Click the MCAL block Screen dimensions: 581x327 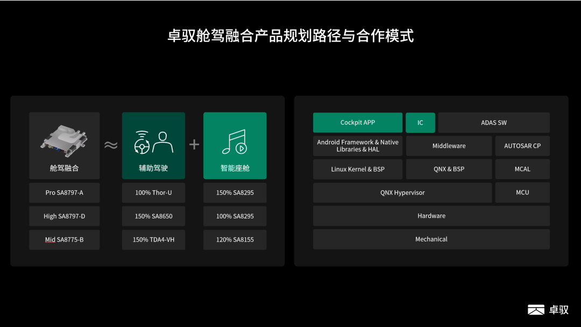(x=522, y=169)
